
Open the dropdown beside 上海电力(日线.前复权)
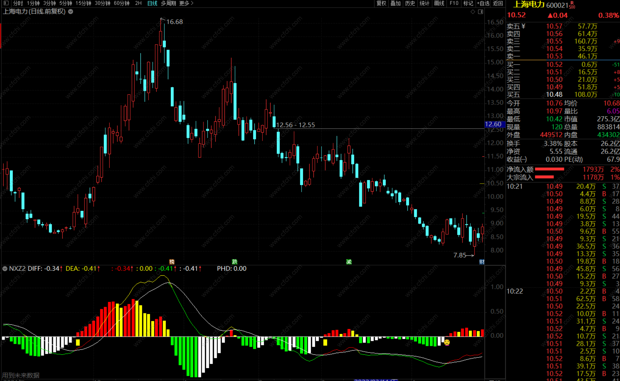tap(71, 12)
